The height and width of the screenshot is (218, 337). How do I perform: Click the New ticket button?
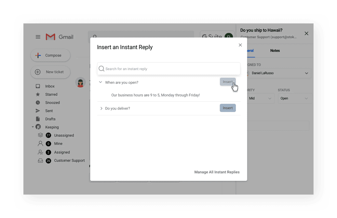(x=50, y=72)
